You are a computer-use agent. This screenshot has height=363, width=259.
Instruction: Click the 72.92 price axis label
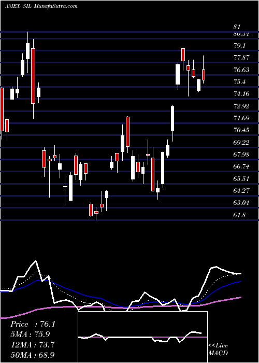coord(241,106)
